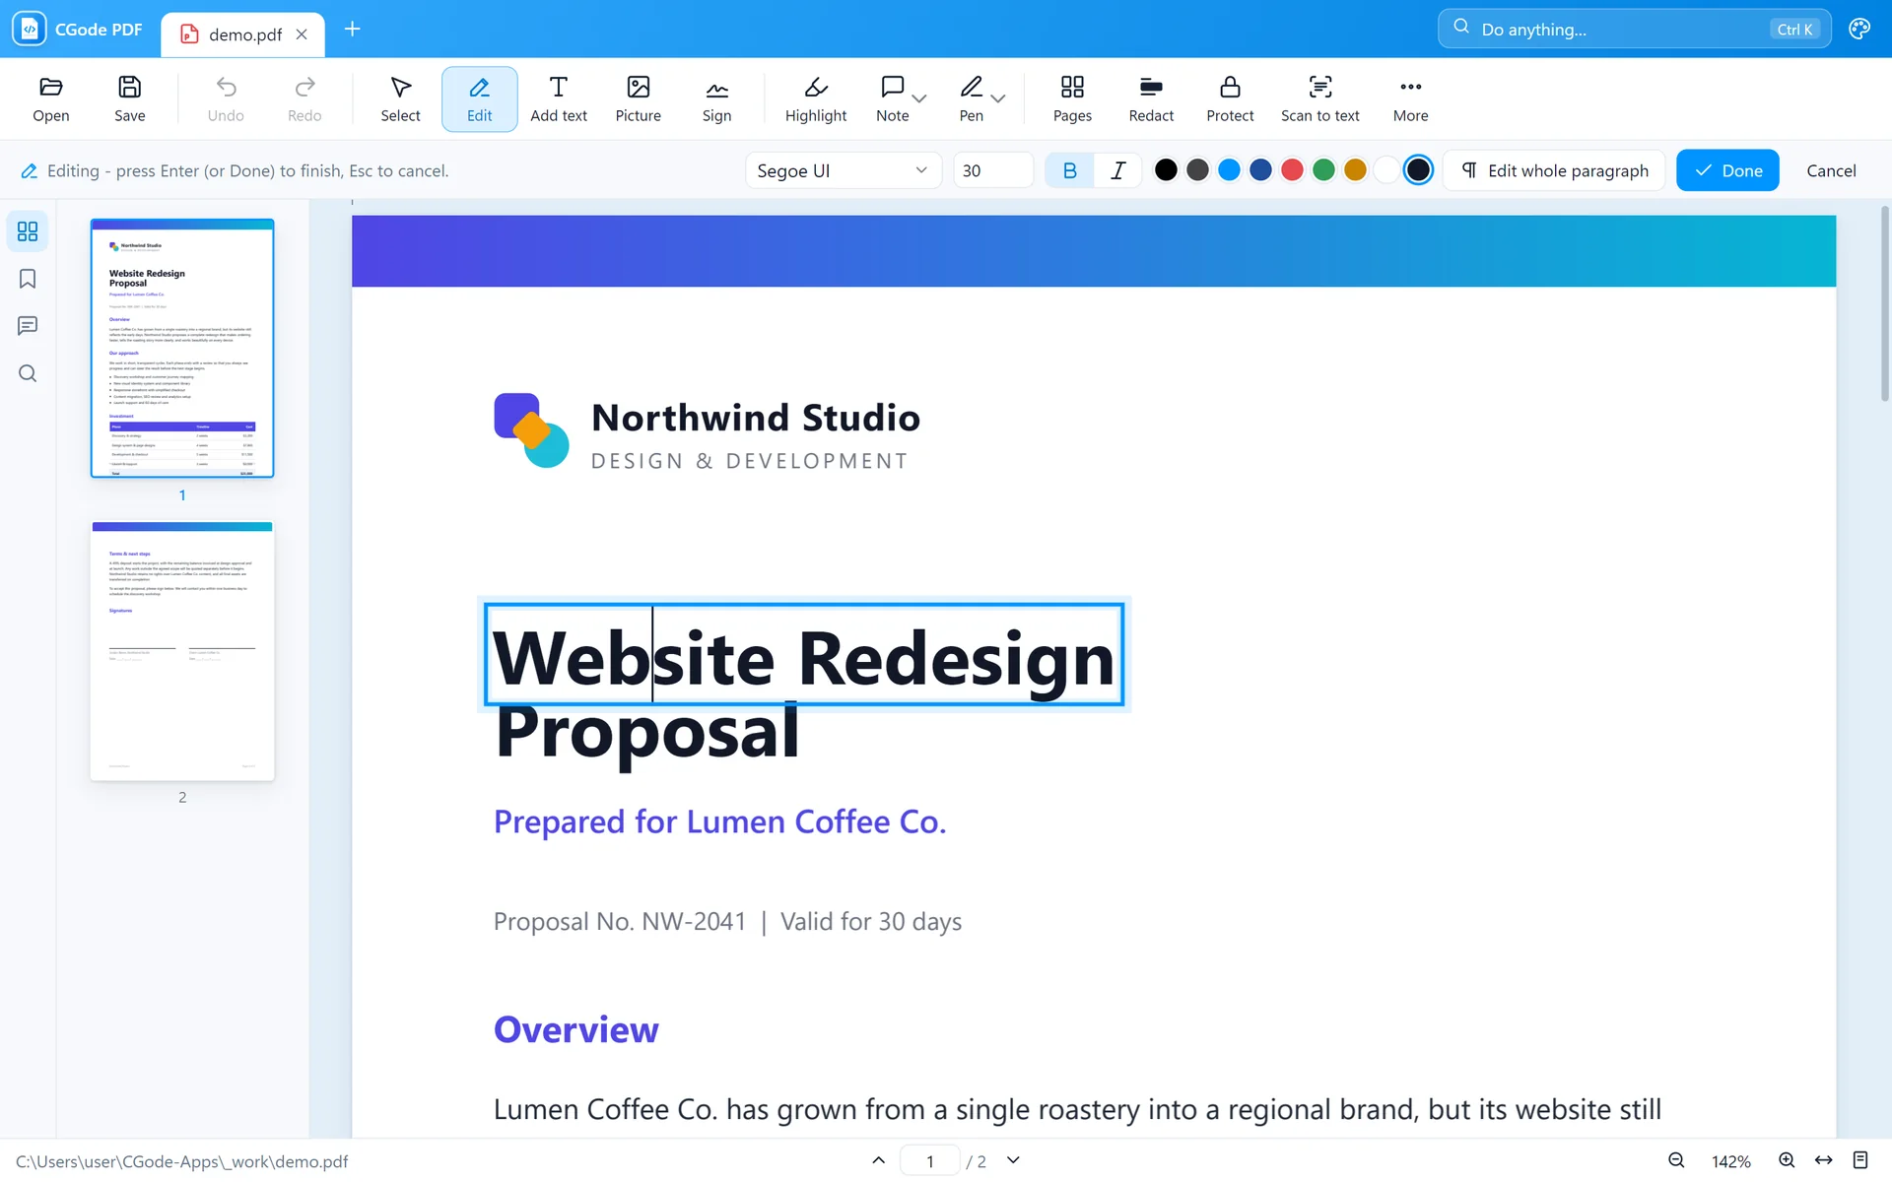Image resolution: width=1892 pixels, height=1182 pixels.
Task: Open the Sign tool
Action: [717, 99]
